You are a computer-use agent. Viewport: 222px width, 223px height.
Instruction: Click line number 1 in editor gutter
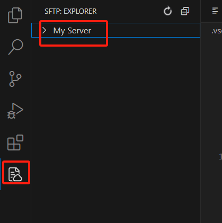[x=220, y=157]
